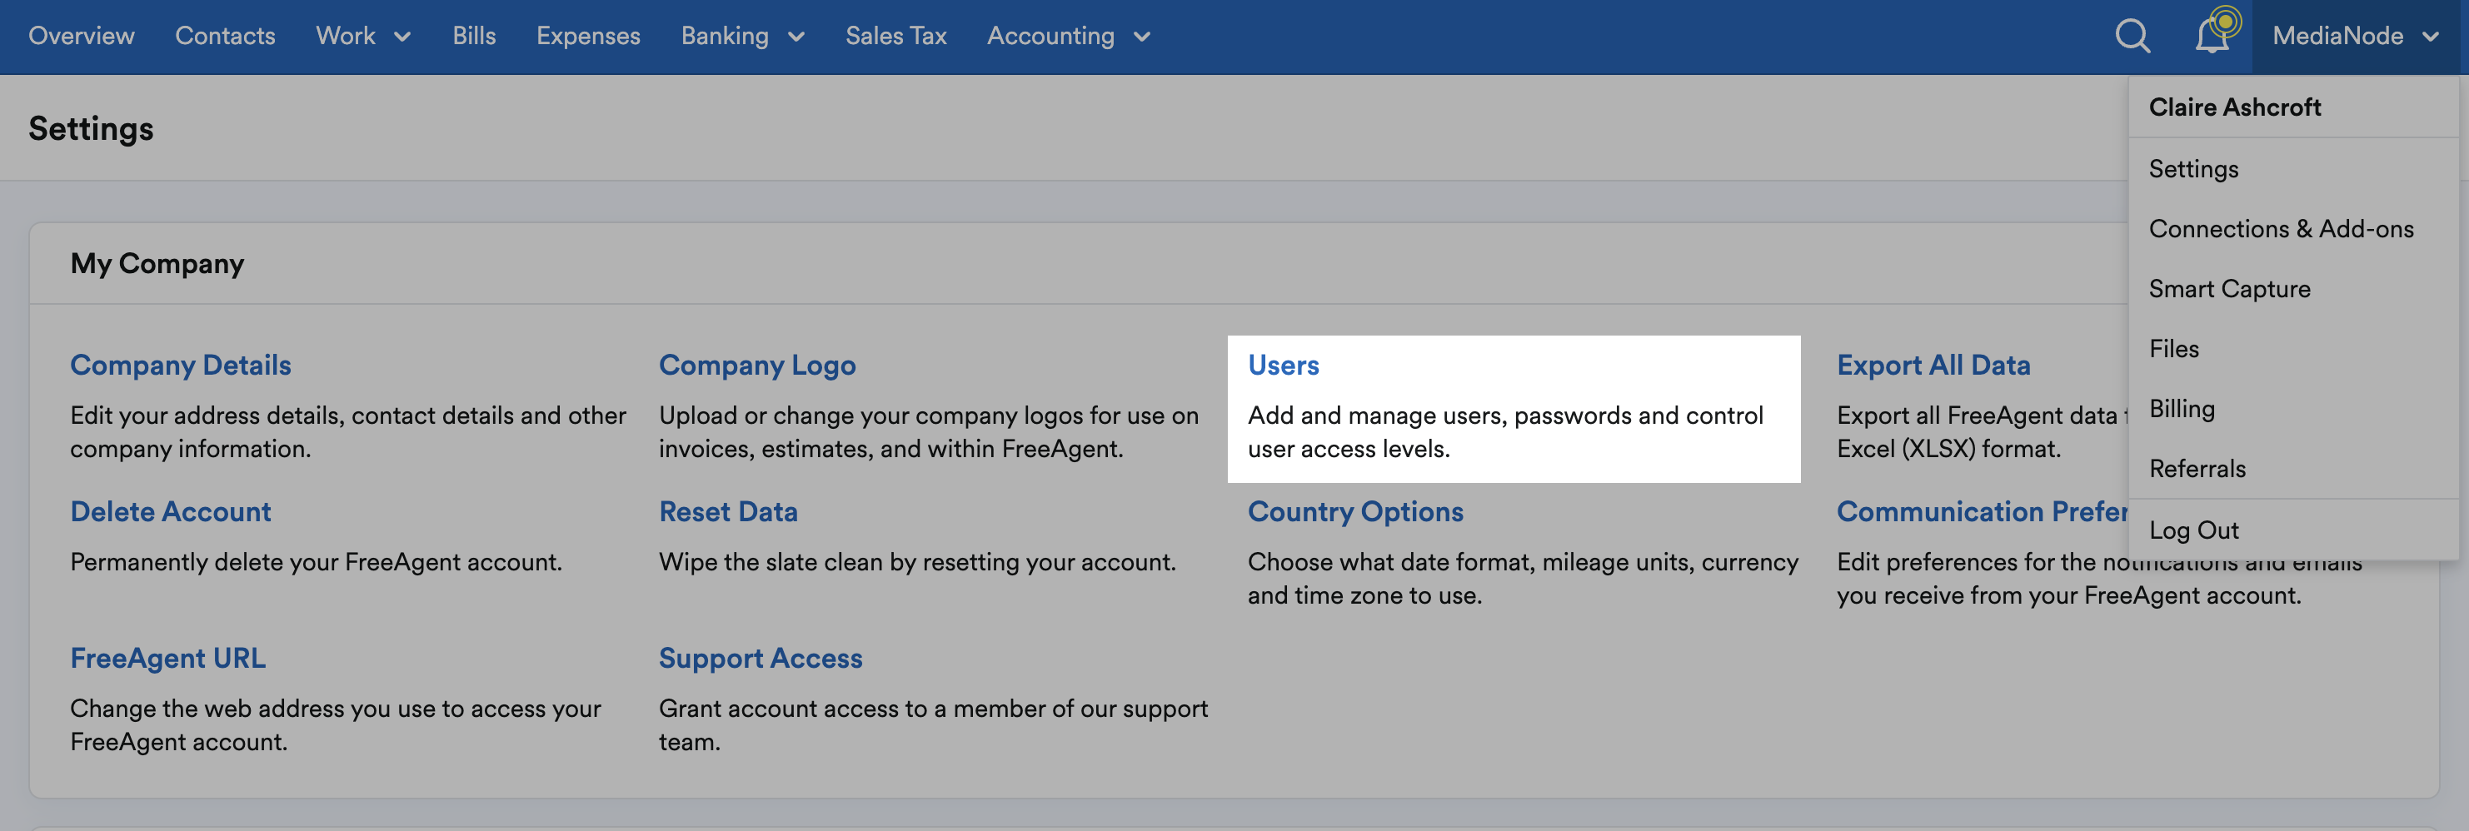2469x831 pixels.
Task: Click text 'Add and manage users, passwords'
Action: pos(1439,415)
